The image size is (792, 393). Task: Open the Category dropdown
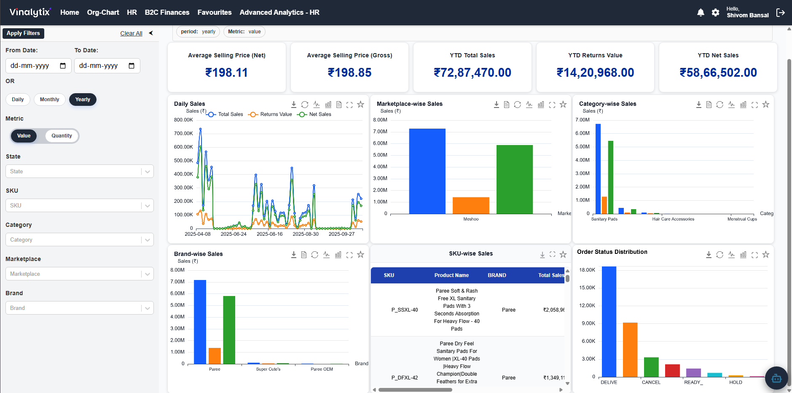80,240
